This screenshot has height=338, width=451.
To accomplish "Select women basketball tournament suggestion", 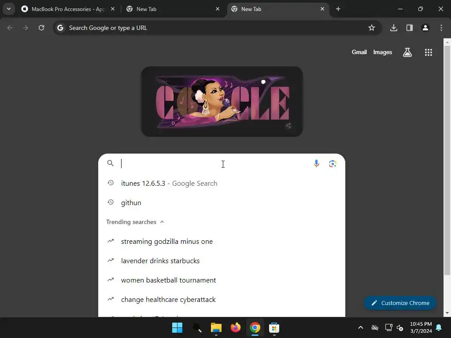I will (222, 280).
